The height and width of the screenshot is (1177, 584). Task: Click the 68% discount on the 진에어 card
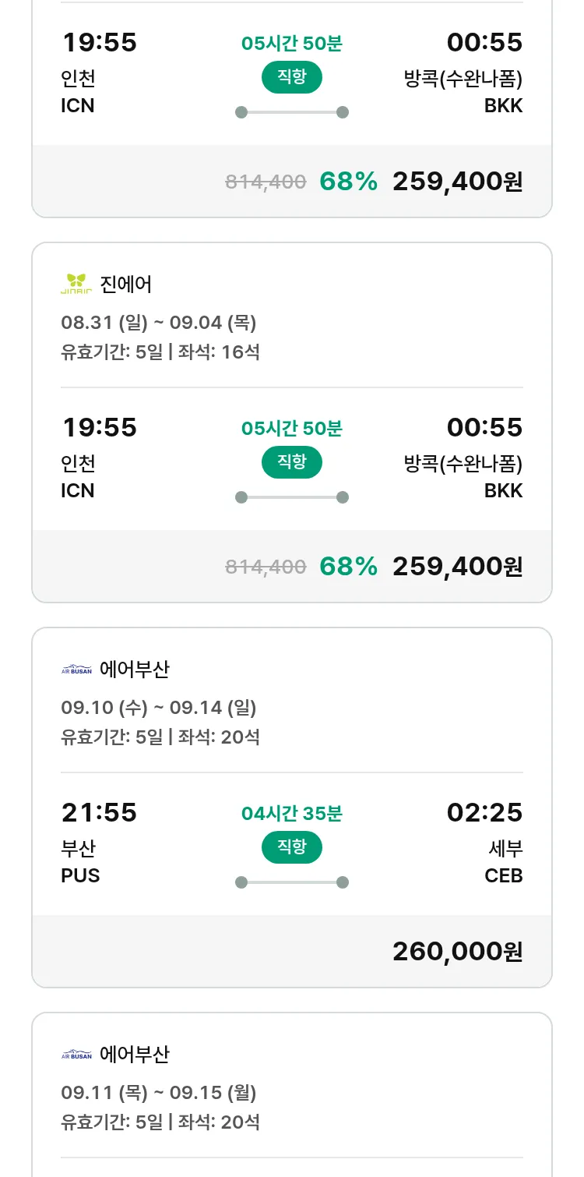[x=348, y=566]
